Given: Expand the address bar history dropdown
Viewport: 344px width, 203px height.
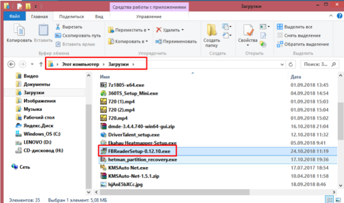Looking at the screenshot, I should 282,64.
